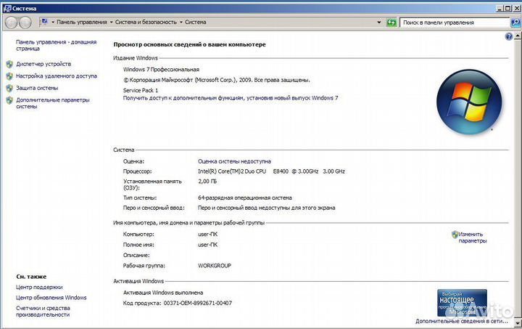Open Диспетчер устройств link
The height and width of the screenshot is (329, 522).
coord(43,64)
